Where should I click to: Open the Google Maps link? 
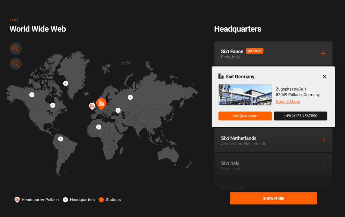coord(288,102)
